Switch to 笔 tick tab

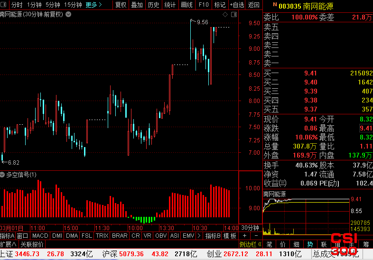269,244
